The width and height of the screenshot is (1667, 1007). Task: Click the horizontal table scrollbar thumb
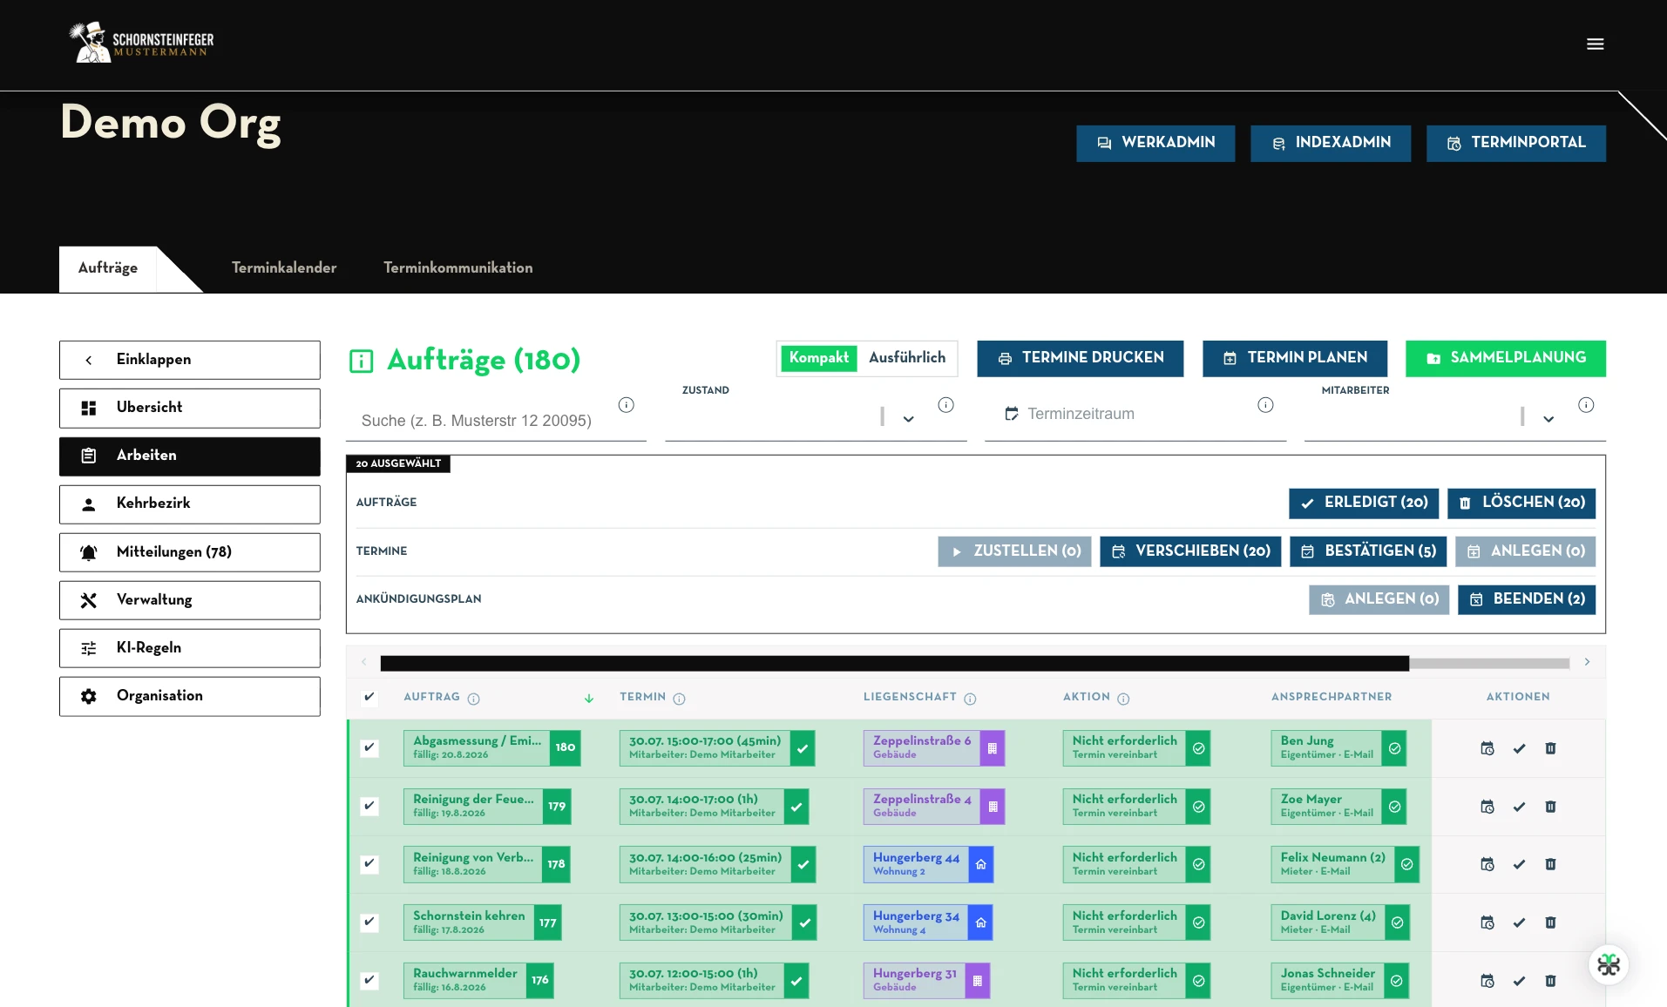click(894, 663)
